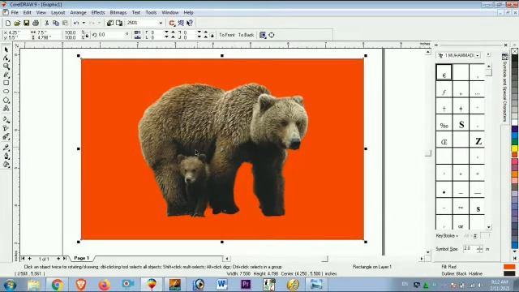Click the To Front button
This screenshot has width=519, height=292.
(227, 35)
